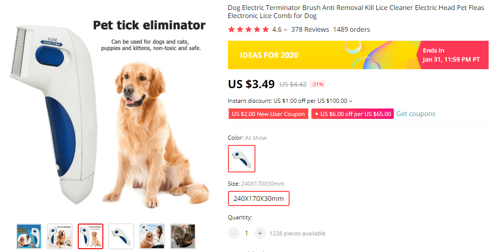View the cat photo thumbnail
The height and width of the screenshot is (252, 500).
click(x=183, y=236)
